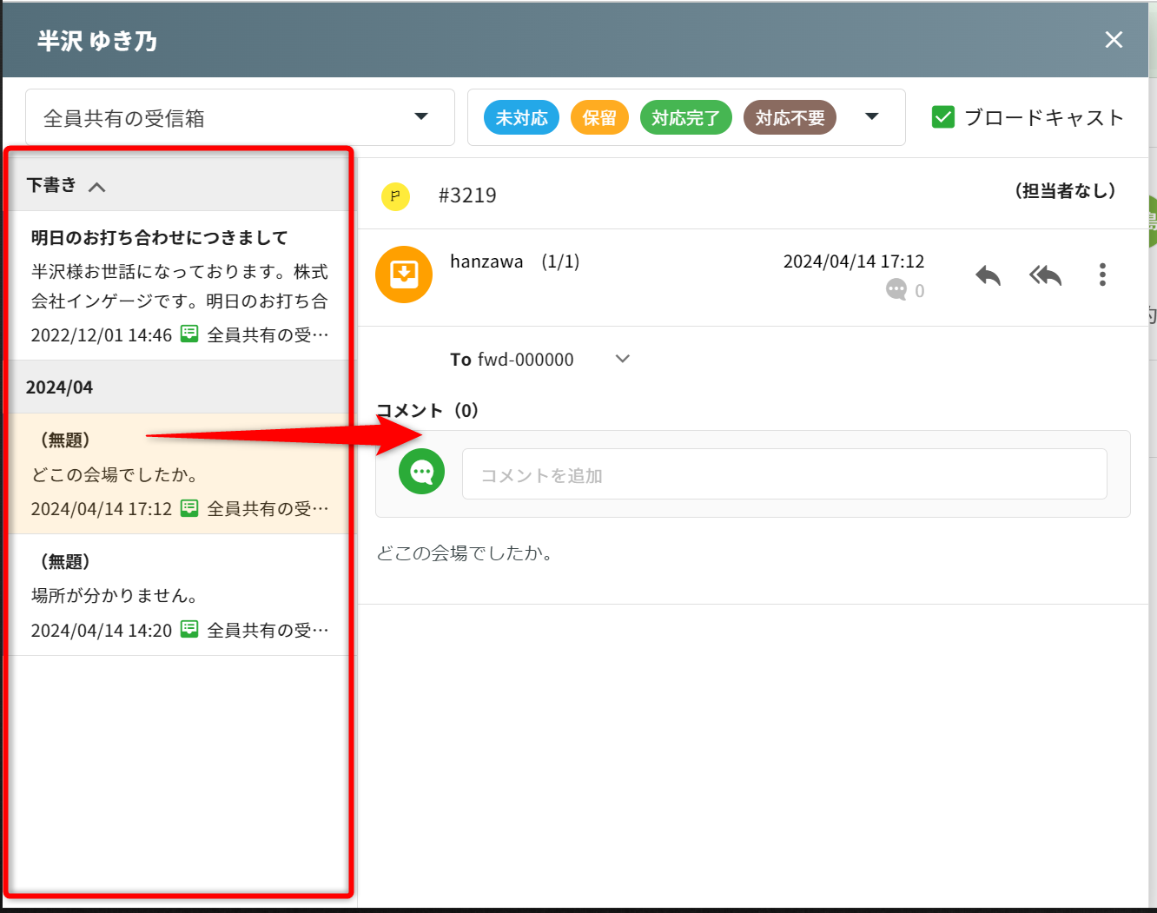1157x913 pixels.
Task: Click the green comment bubble icon
Action: pos(421,472)
